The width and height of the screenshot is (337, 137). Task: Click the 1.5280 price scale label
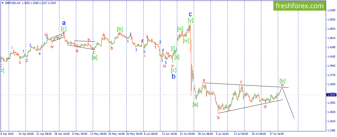pos(331,10)
